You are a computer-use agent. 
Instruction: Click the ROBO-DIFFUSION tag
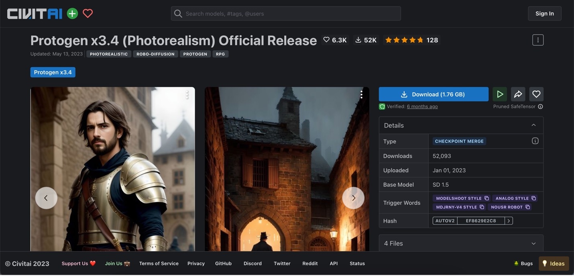click(155, 54)
